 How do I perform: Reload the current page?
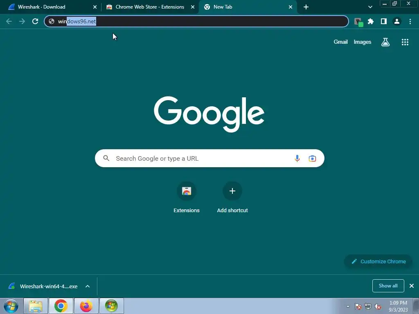pos(35,21)
